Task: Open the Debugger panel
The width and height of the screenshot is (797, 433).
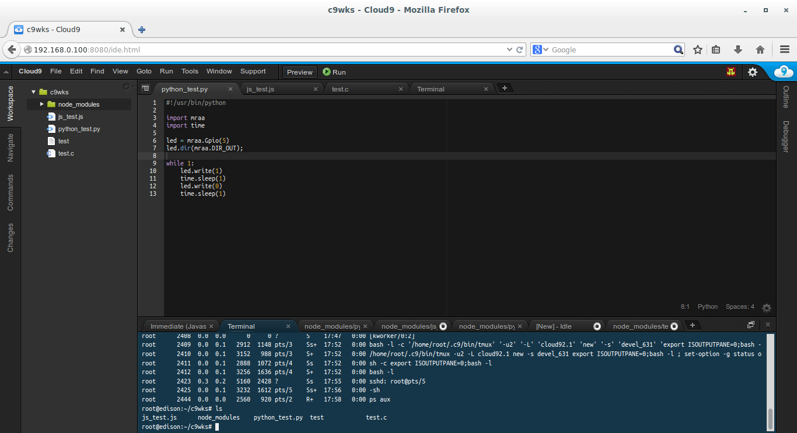Action: [786, 136]
